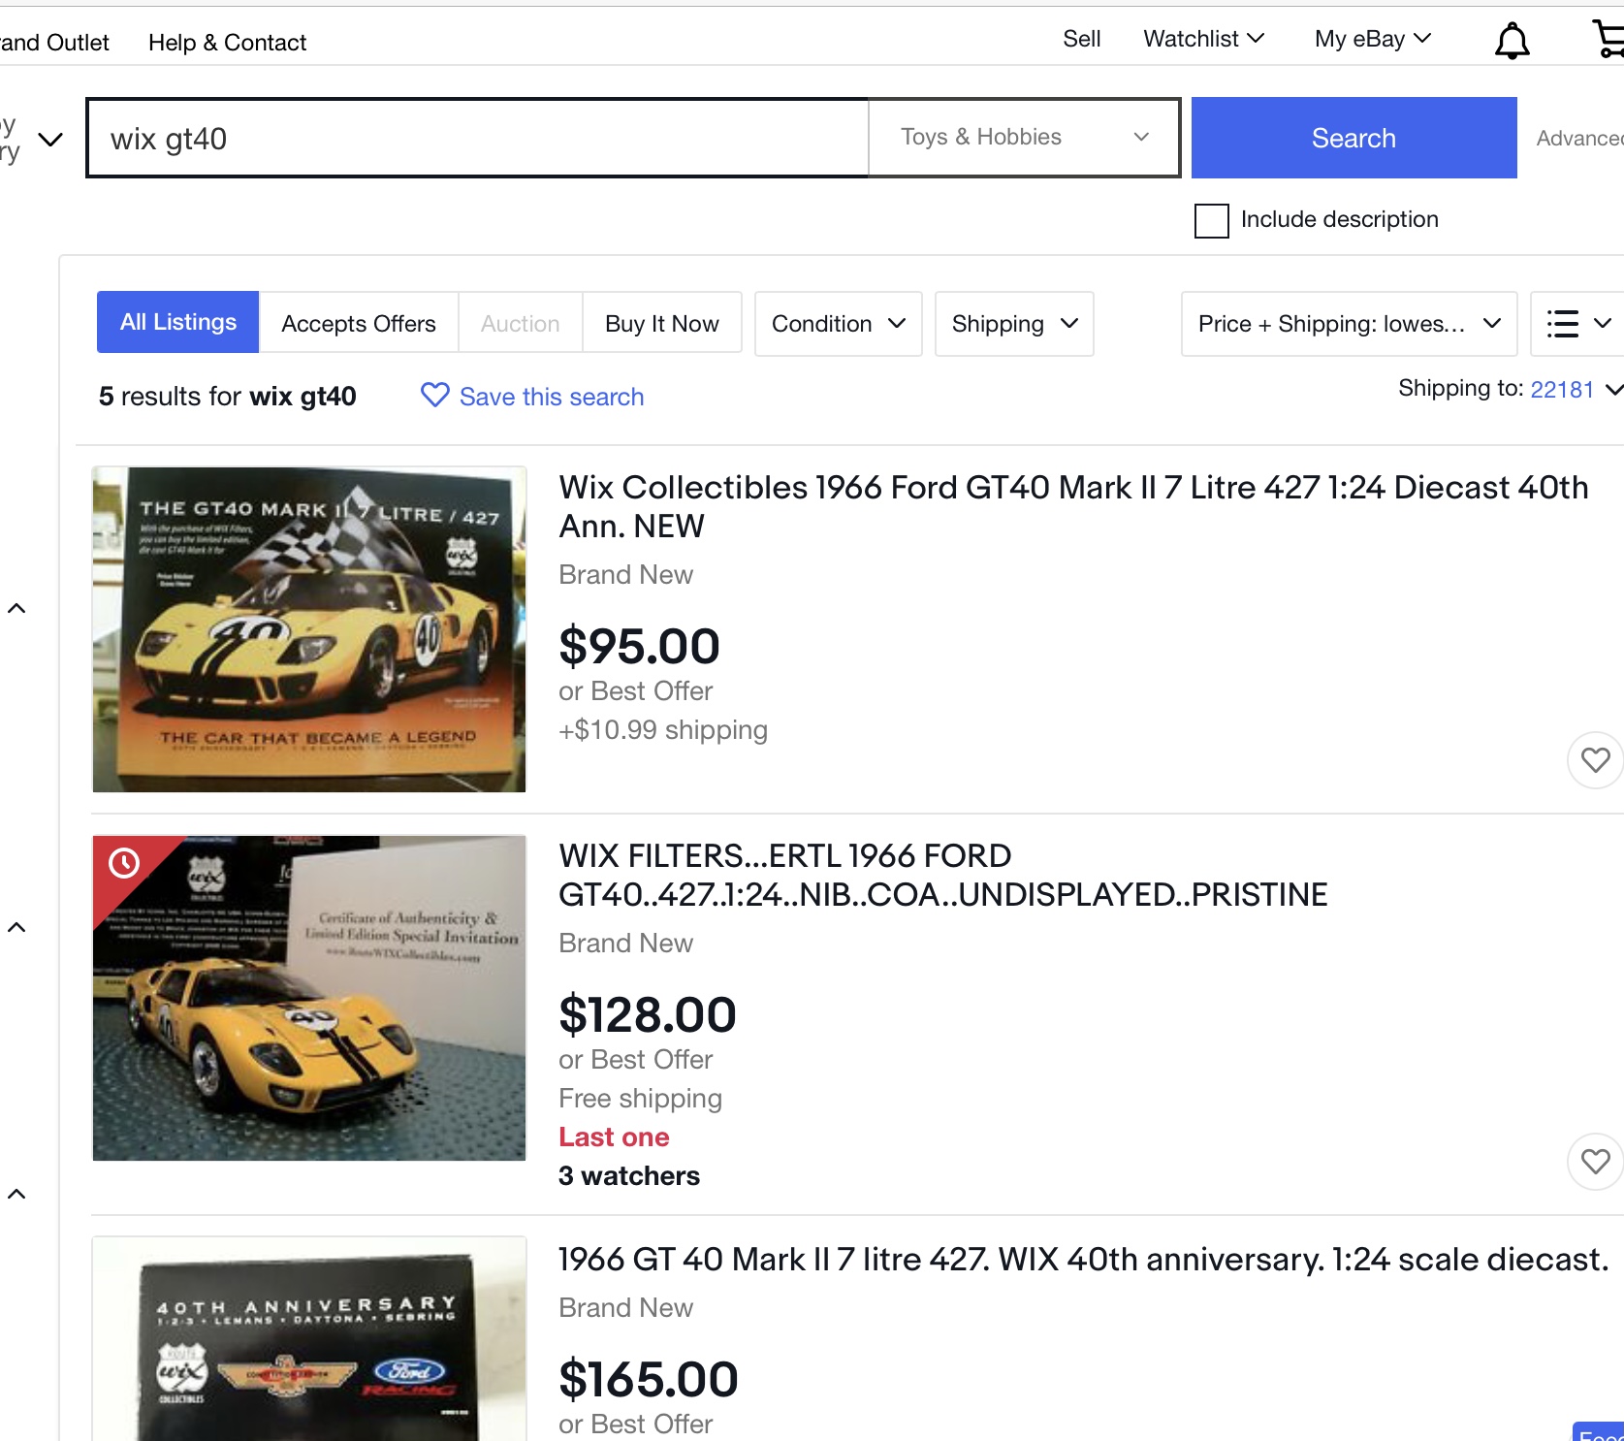Enable the Include description checkbox
This screenshot has width=1624, height=1441.
1211,220
